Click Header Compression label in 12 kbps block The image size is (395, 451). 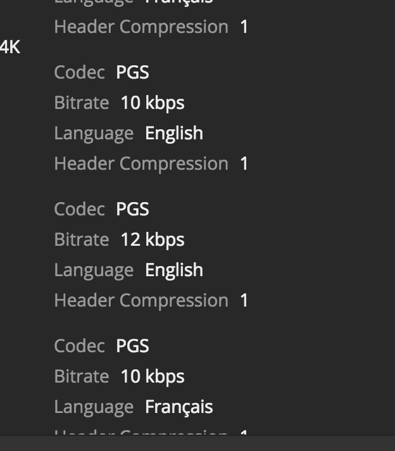pos(141,301)
